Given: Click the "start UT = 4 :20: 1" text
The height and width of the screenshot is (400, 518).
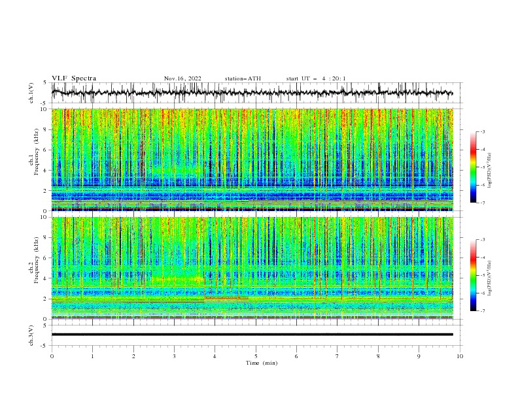Looking at the screenshot, I should [x=316, y=78].
